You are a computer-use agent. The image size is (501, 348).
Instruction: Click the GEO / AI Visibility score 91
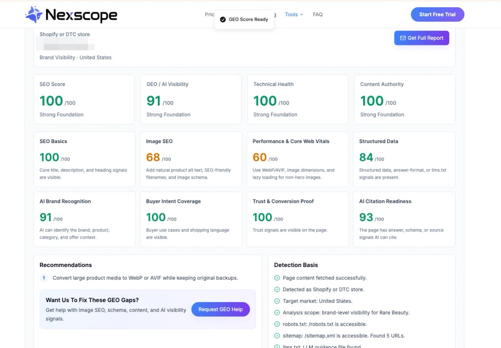154,101
